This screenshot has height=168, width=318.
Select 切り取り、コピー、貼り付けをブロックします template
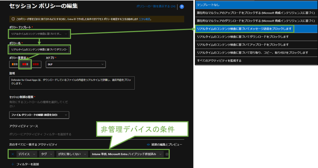(256, 53)
